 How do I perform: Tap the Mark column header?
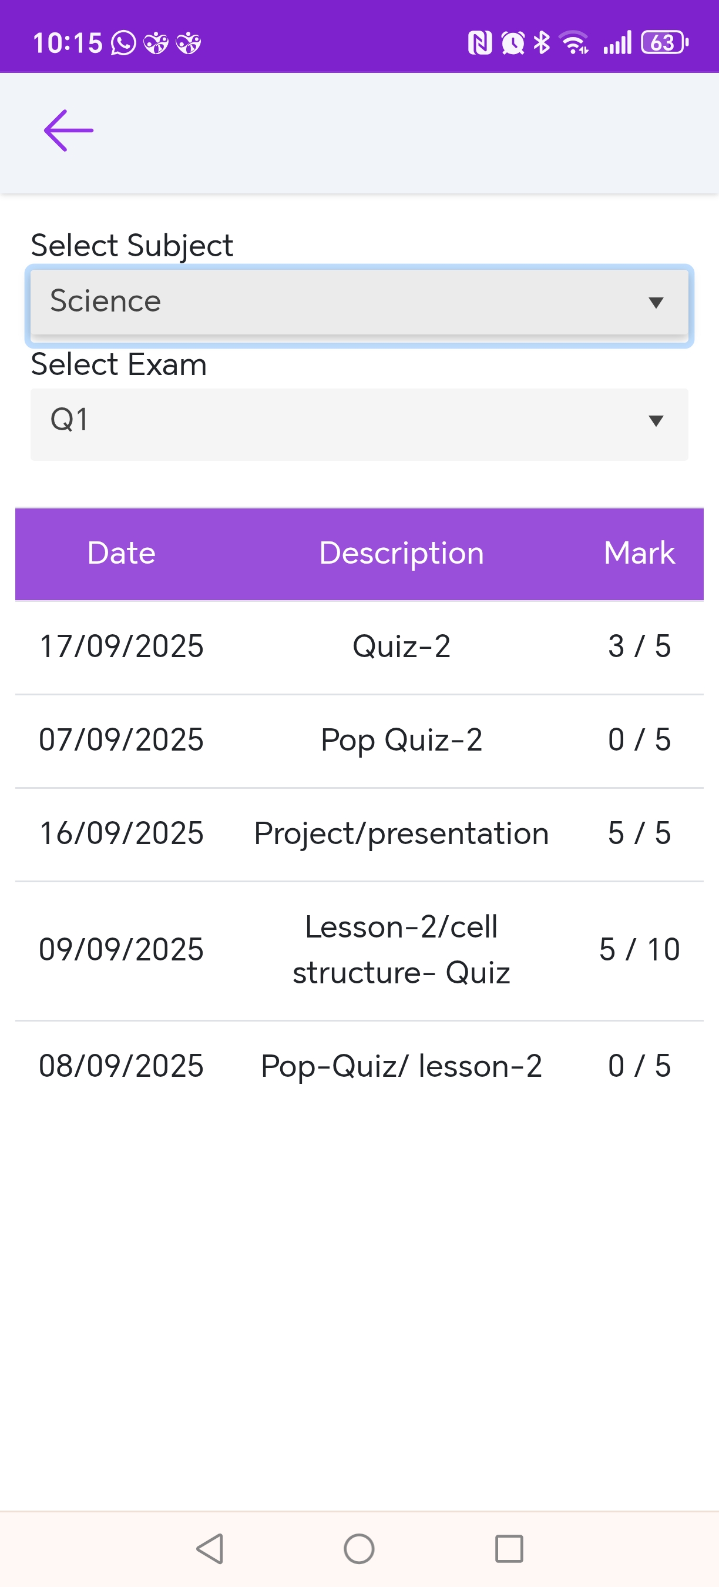point(639,553)
